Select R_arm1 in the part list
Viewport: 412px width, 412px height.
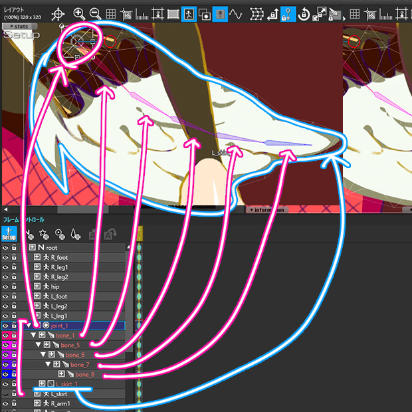[60, 403]
